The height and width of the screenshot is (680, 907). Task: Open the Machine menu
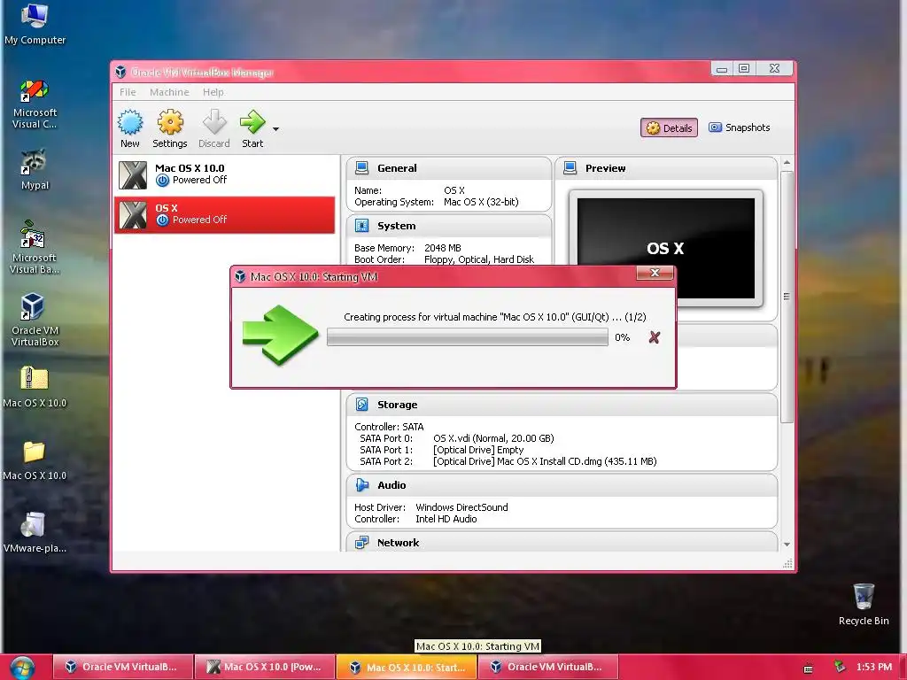click(169, 92)
